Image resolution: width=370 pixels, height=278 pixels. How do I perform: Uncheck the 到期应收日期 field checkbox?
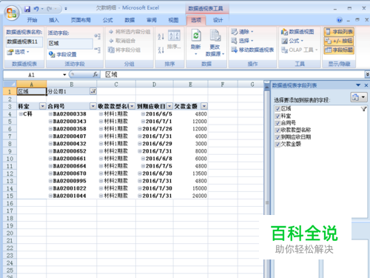coord(277,137)
